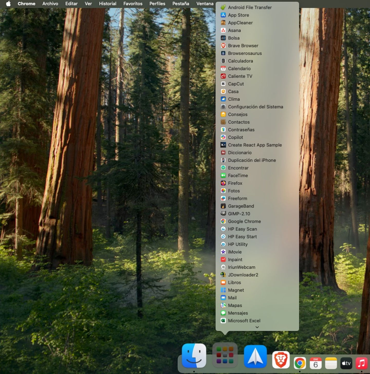This screenshot has height=374, width=370.
Task: Click the AppCleaner icon in the list
Action: [x=223, y=23]
